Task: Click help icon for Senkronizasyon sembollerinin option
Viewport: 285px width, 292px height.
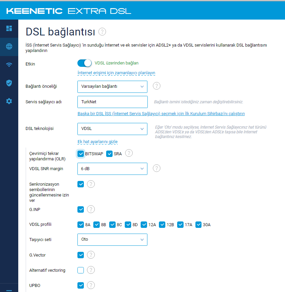Action: click(91, 184)
